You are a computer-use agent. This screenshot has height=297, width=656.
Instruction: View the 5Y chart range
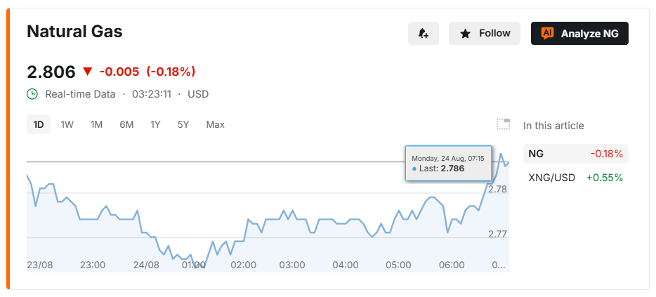[x=183, y=125]
